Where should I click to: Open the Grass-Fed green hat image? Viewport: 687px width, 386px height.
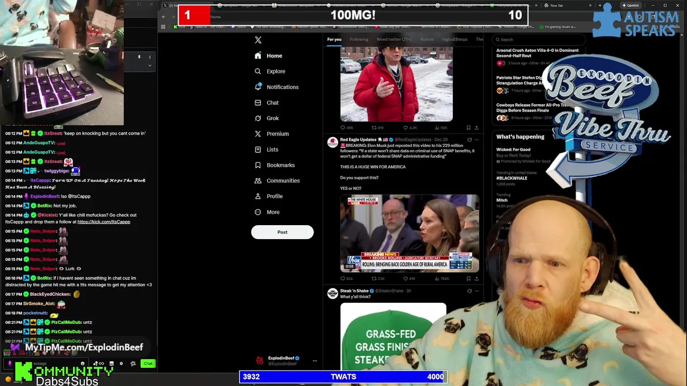point(393,336)
